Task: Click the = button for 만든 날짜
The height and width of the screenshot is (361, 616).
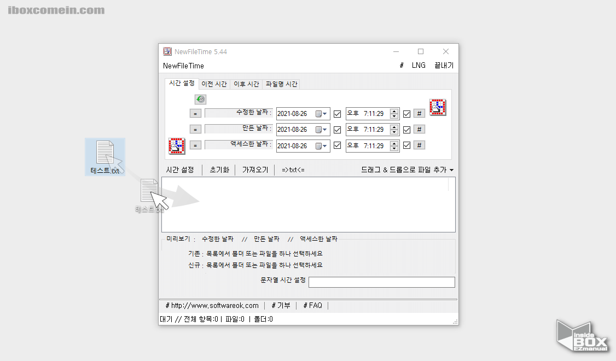Action: (195, 129)
